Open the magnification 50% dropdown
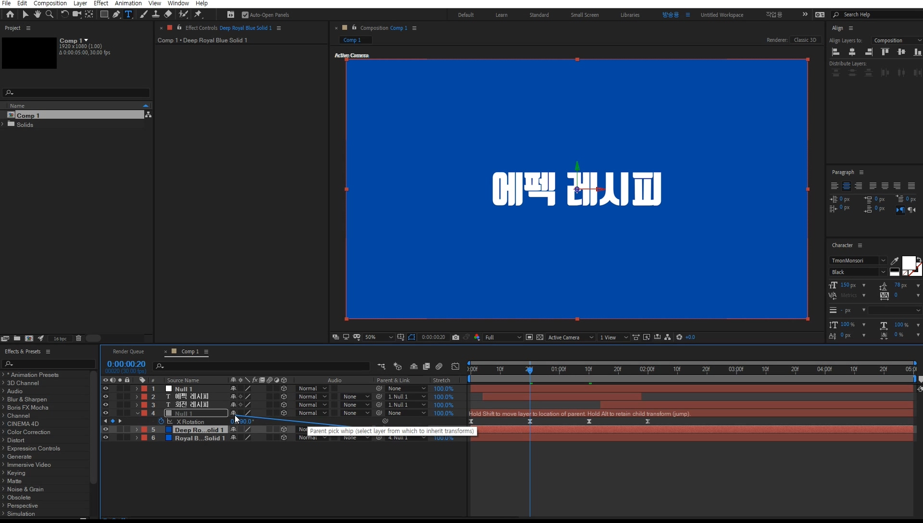 tap(379, 337)
